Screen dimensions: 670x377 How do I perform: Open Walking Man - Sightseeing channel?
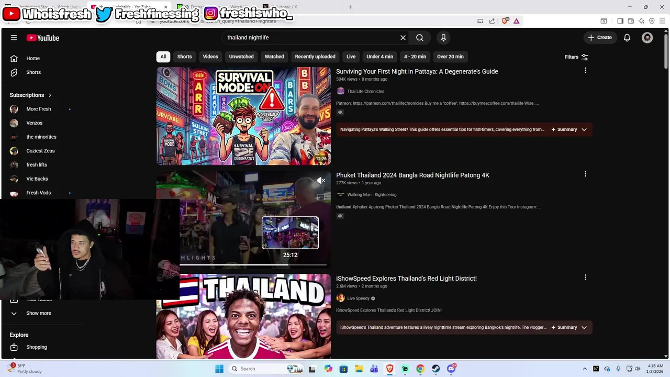tap(372, 195)
